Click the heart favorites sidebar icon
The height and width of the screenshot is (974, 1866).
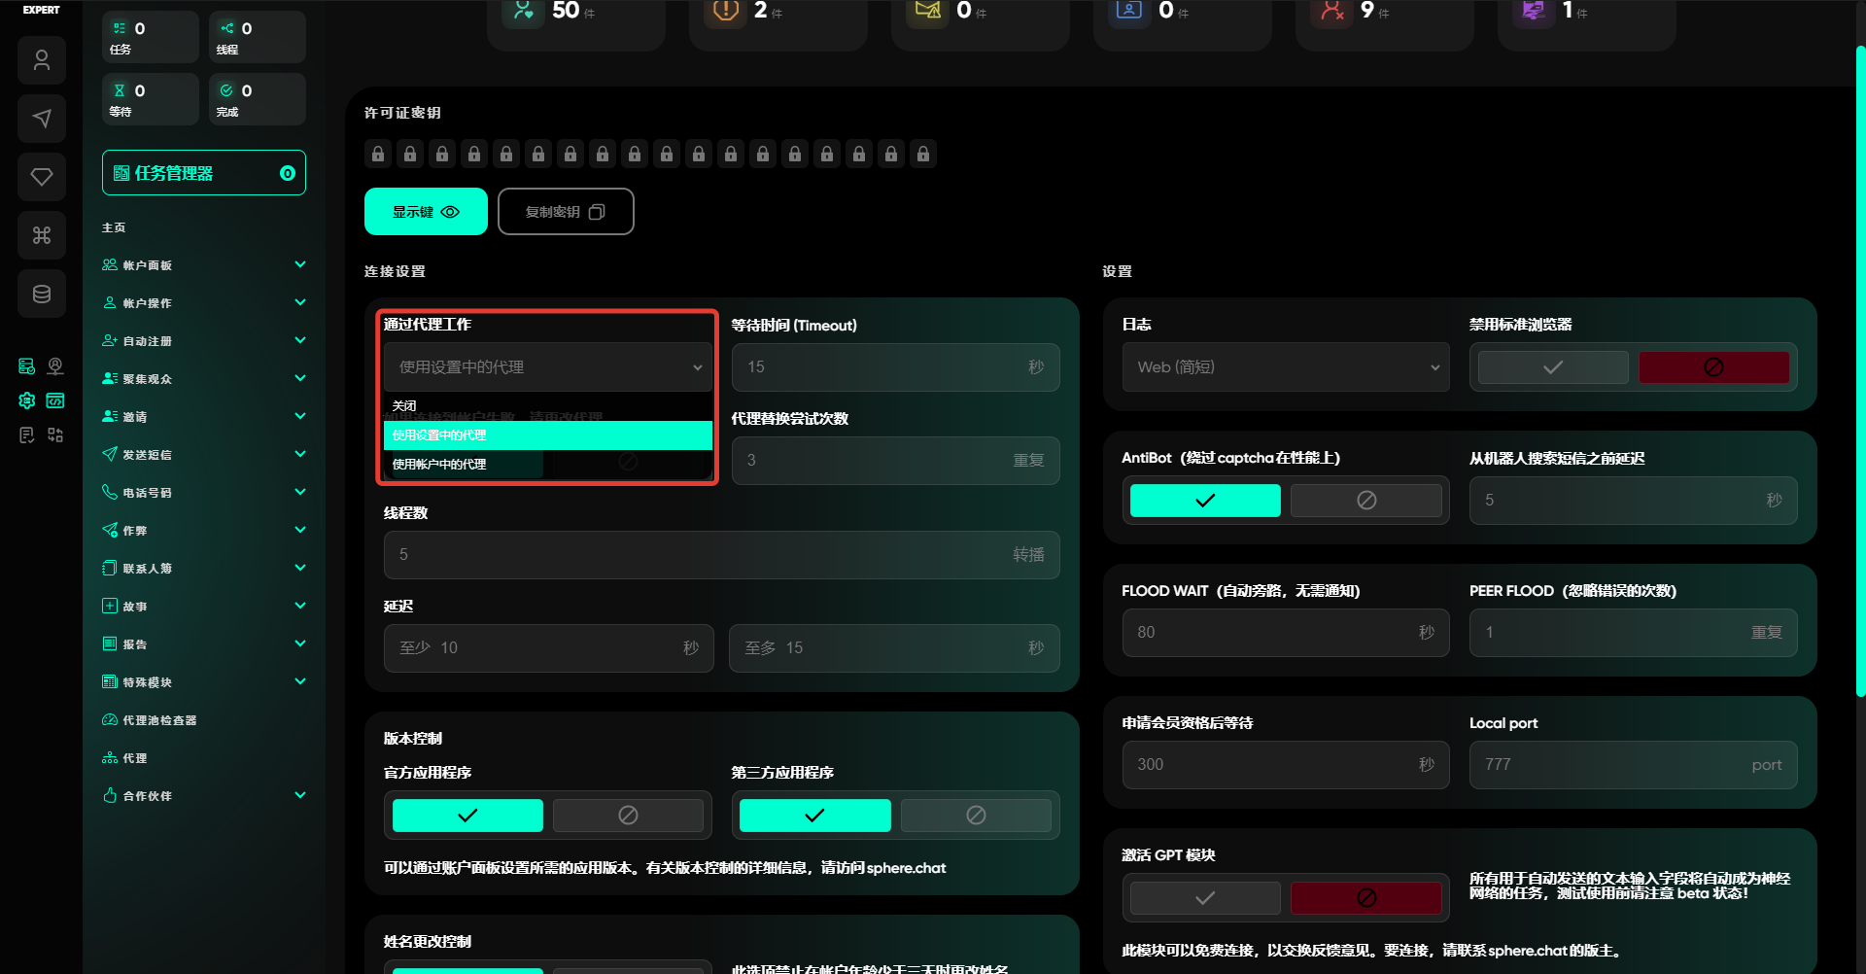click(x=41, y=177)
